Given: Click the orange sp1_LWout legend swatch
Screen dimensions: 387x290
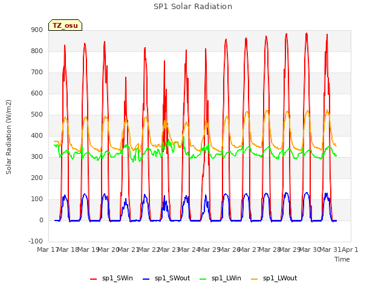Looking at the screenshot, I should 254,279.
